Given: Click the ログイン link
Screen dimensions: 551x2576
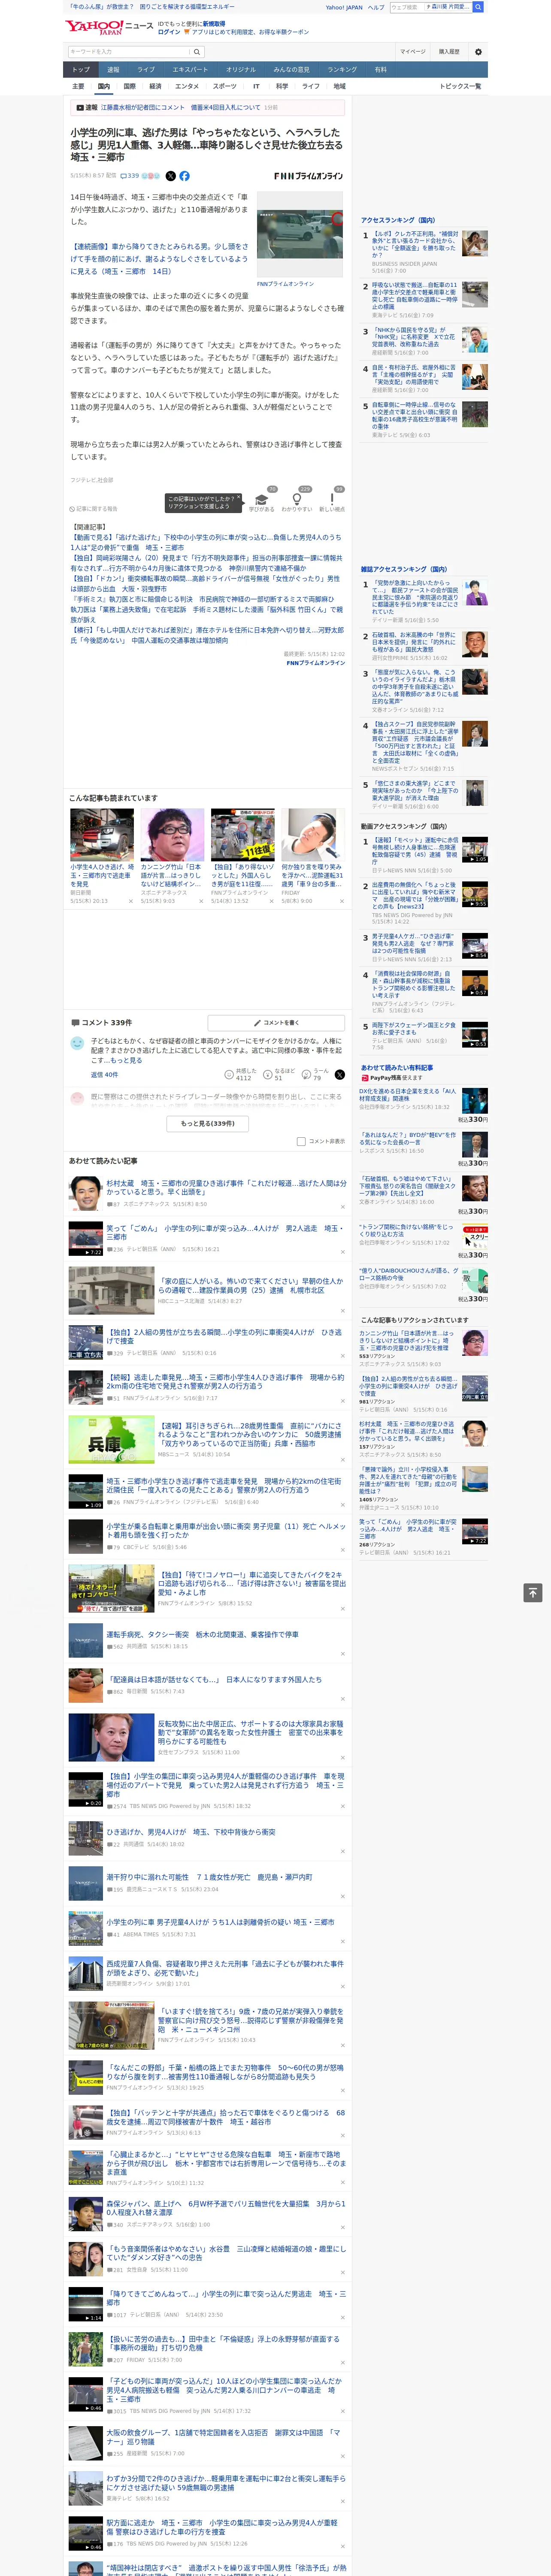Looking at the screenshot, I should (x=169, y=32).
